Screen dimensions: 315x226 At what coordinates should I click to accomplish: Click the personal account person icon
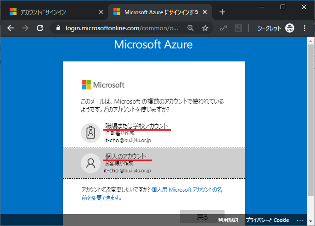[90, 163]
